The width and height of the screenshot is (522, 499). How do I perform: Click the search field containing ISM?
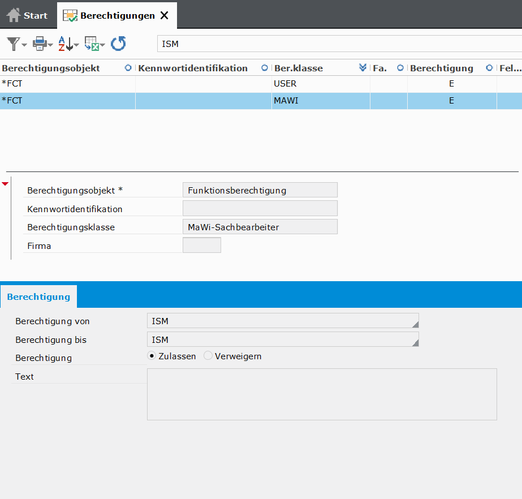(339, 44)
